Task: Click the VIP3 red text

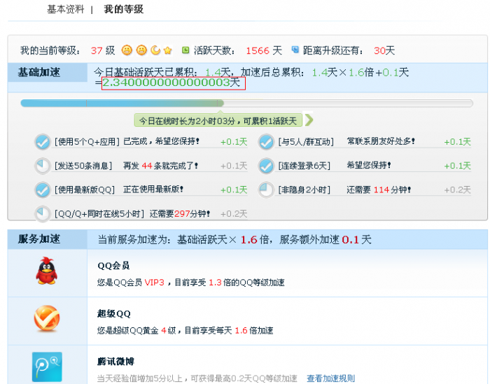Action: tap(155, 283)
